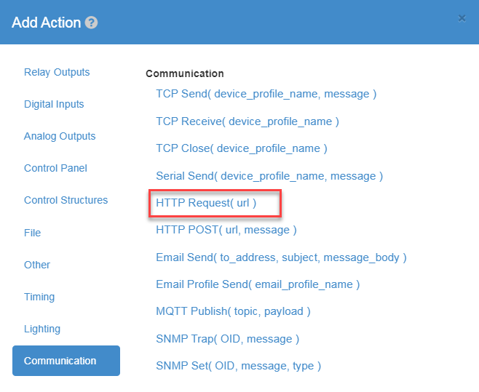479x392 pixels.
Task: Add TCP Receive action
Action: tap(248, 121)
